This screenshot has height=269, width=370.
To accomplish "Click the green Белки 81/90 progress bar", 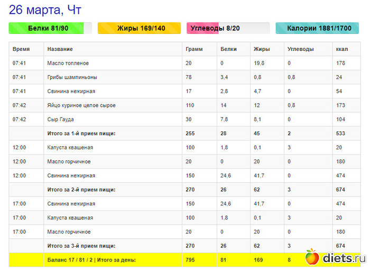I will click(50, 28).
